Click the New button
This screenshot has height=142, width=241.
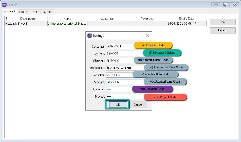(x=222, y=22)
